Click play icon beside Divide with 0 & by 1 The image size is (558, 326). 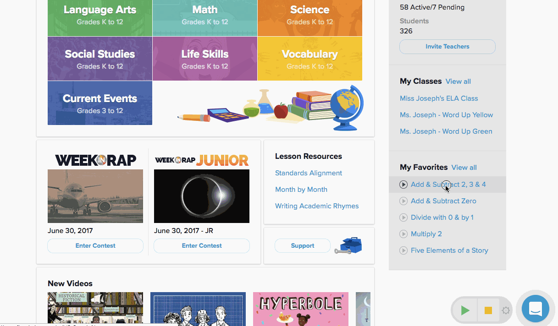(x=403, y=217)
